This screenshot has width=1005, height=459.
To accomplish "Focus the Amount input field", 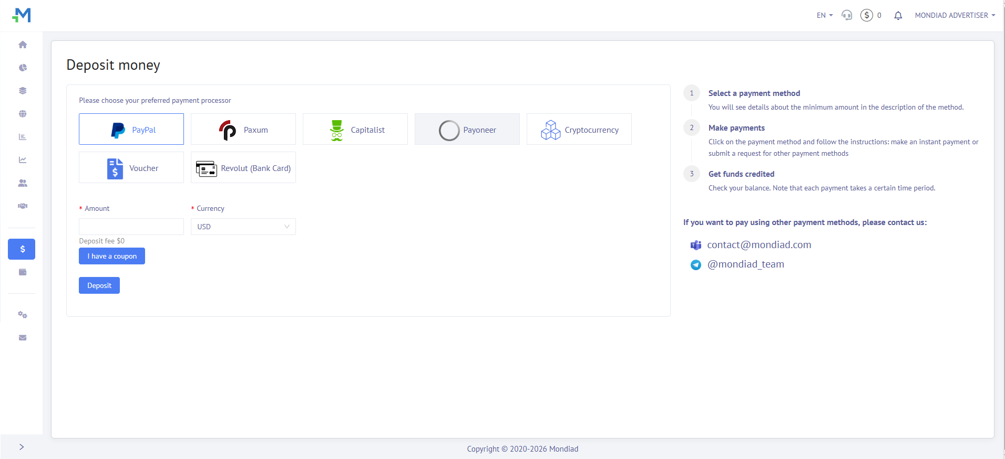I will click(x=131, y=227).
